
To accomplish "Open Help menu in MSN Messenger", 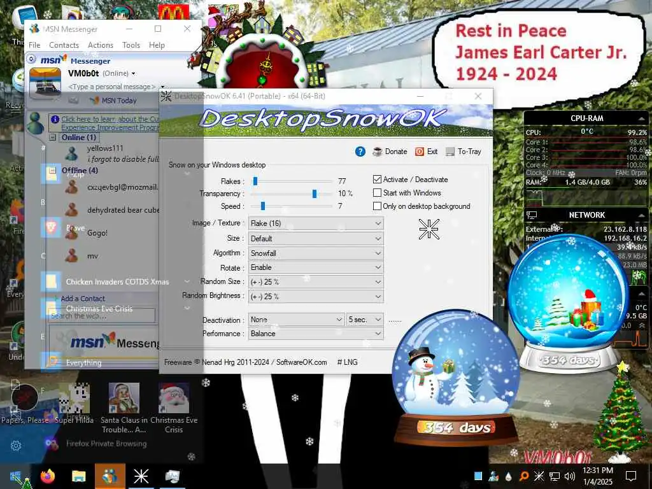I will [x=157, y=45].
